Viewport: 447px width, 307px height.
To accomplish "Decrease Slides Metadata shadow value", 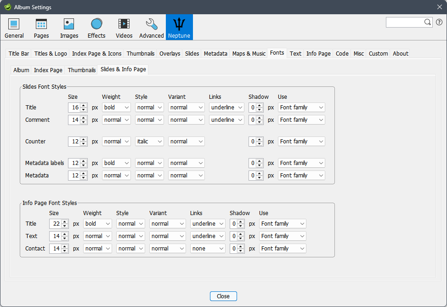I will 260,178.
